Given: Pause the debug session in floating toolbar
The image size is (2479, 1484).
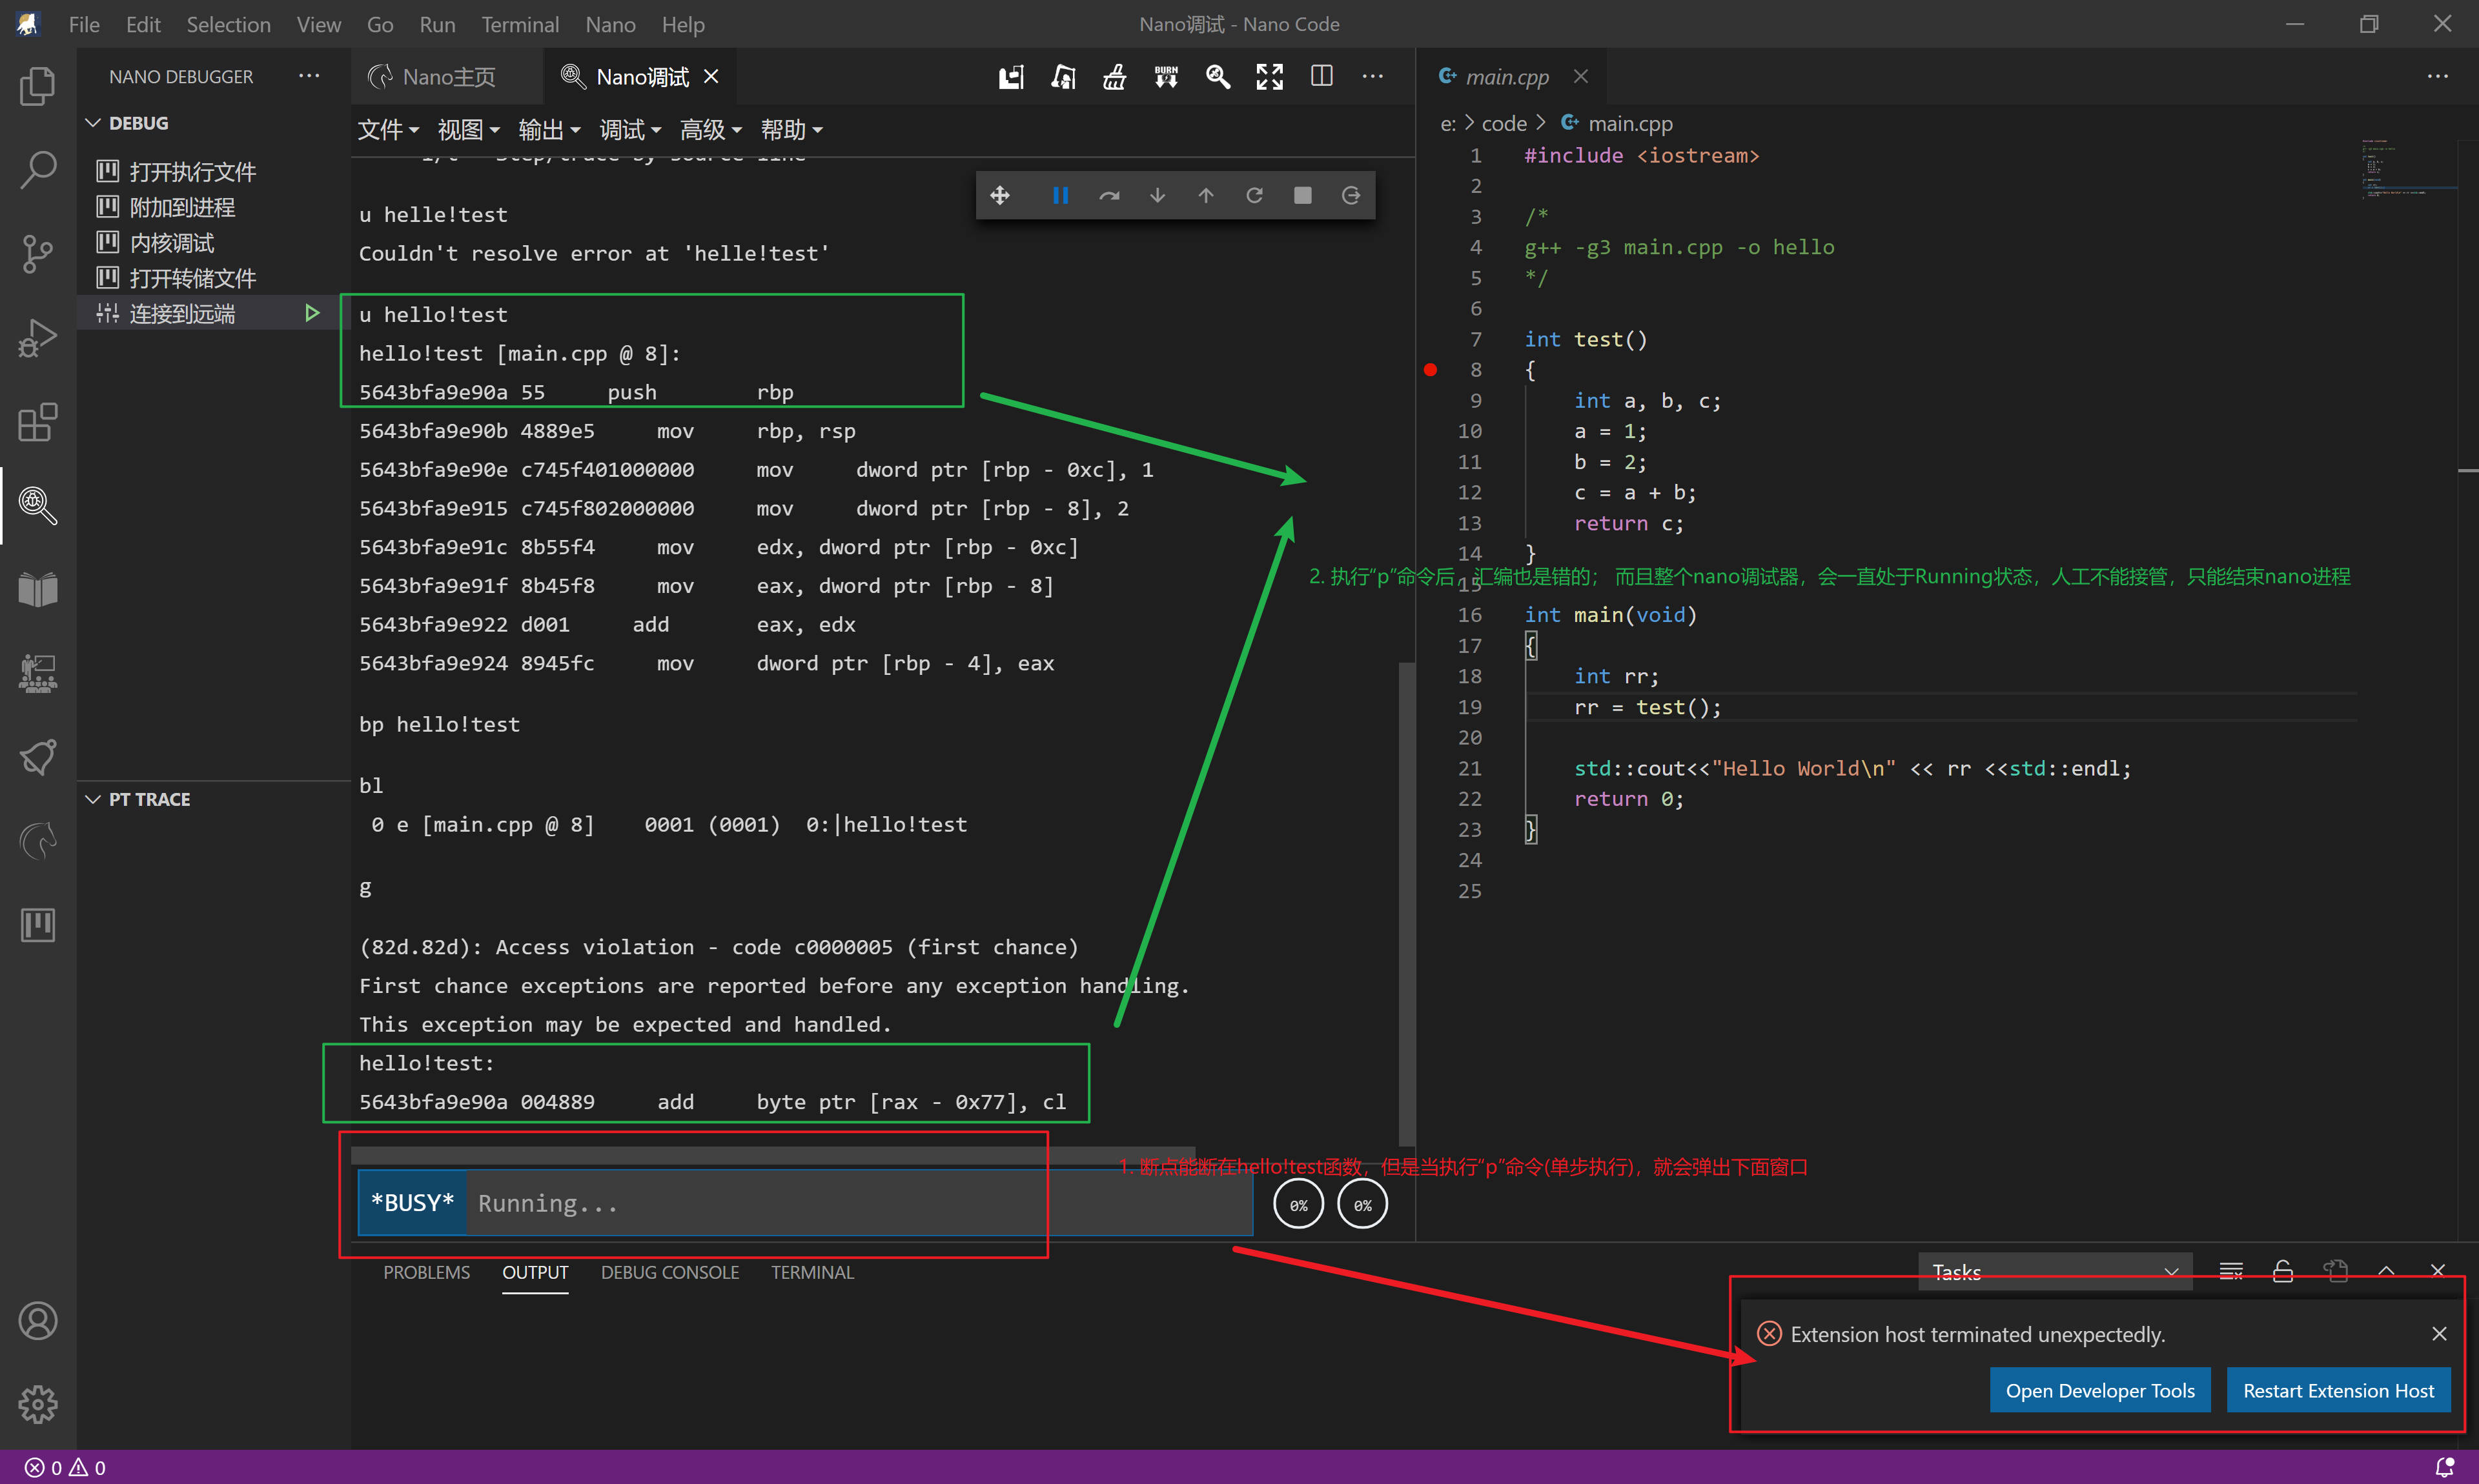Looking at the screenshot, I should point(1061,196).
